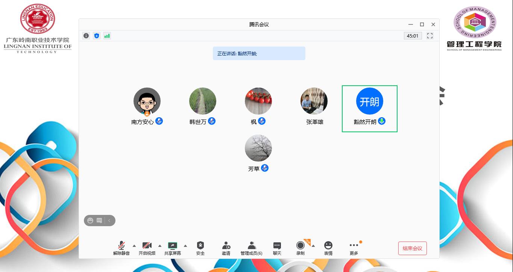
Task: Click the blue security shield icon
Action: point(97,36)
